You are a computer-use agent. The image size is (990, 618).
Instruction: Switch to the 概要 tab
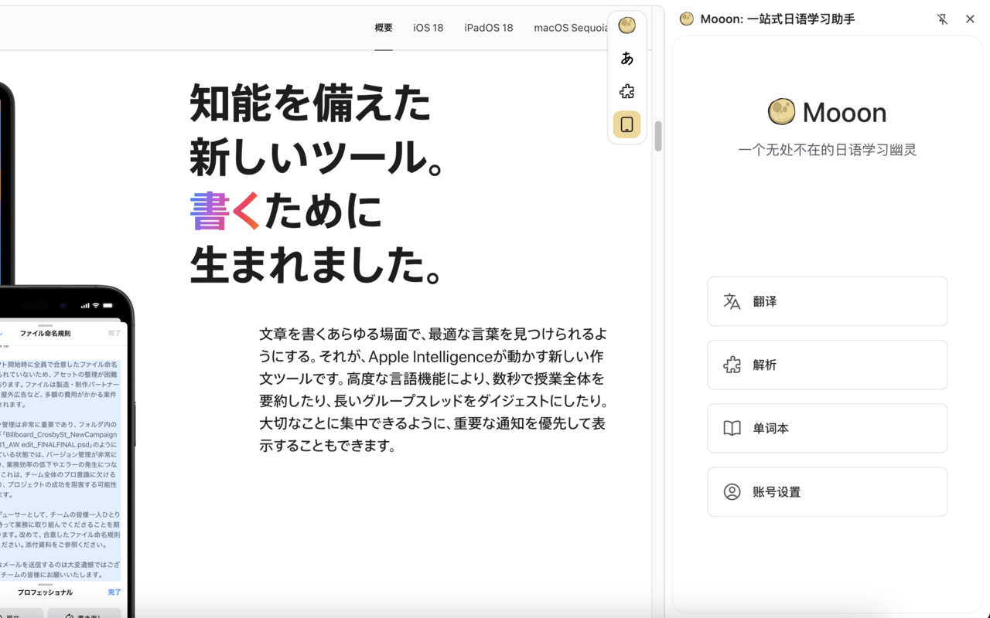pyautogui.click(x=384, y=28)
